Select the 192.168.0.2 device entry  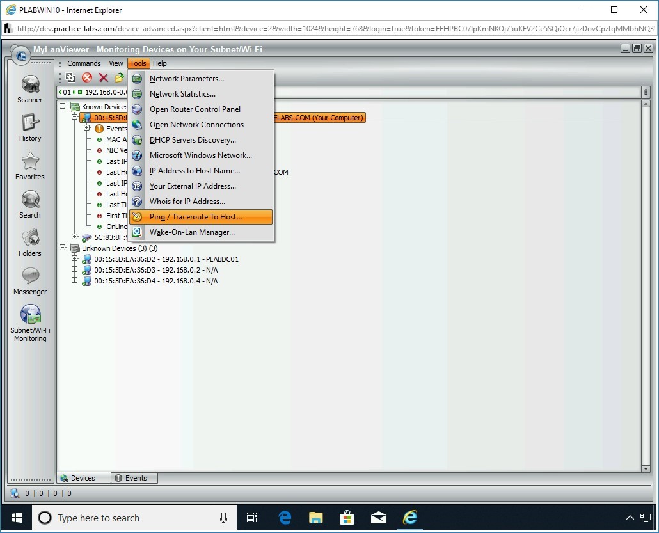tap(155, 270)
